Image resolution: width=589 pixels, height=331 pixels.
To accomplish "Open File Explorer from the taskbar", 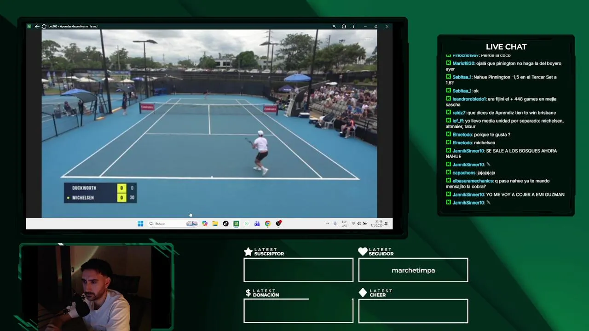I will coord(215,223).
